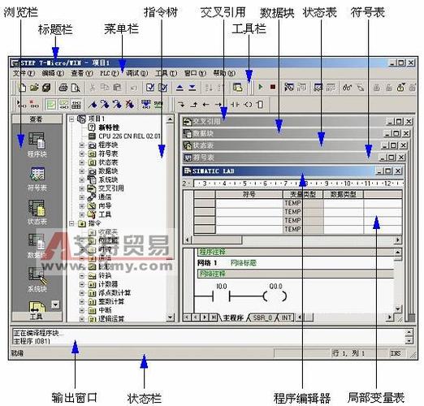Toggle the POU comments view button
This screenshot has height=406, width=424.
(51, 104)
